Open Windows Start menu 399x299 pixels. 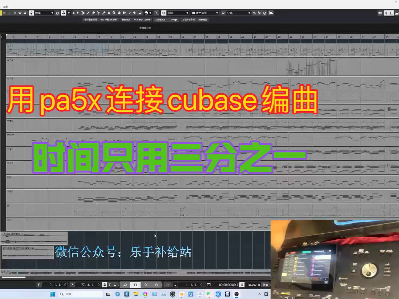(x=53, y=294)
